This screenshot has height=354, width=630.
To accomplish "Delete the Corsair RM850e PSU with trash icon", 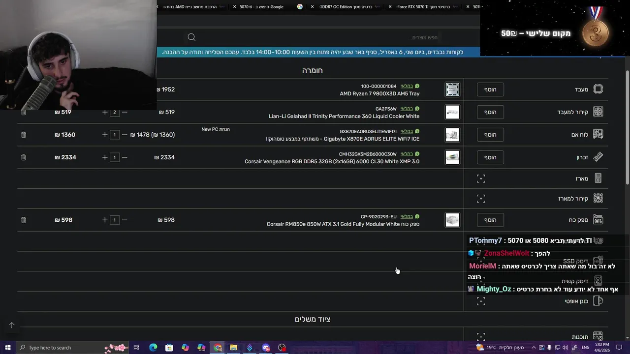I will (23, 220).
